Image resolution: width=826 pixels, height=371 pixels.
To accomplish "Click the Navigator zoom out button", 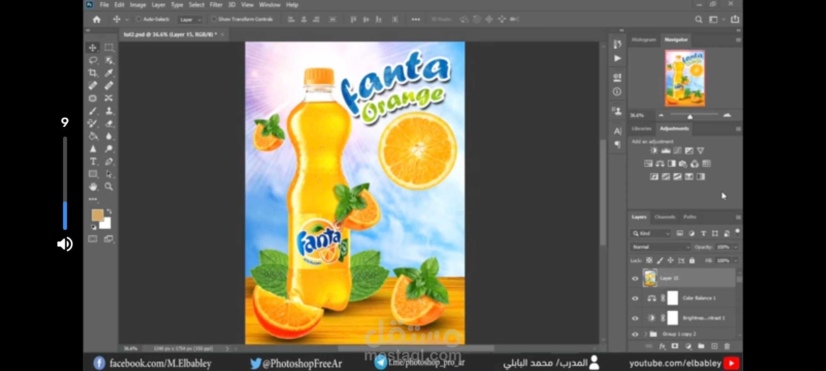I will click(661, 115).
